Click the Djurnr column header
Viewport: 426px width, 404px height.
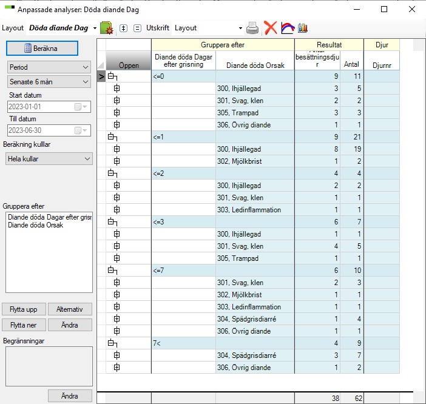(382, 61)
